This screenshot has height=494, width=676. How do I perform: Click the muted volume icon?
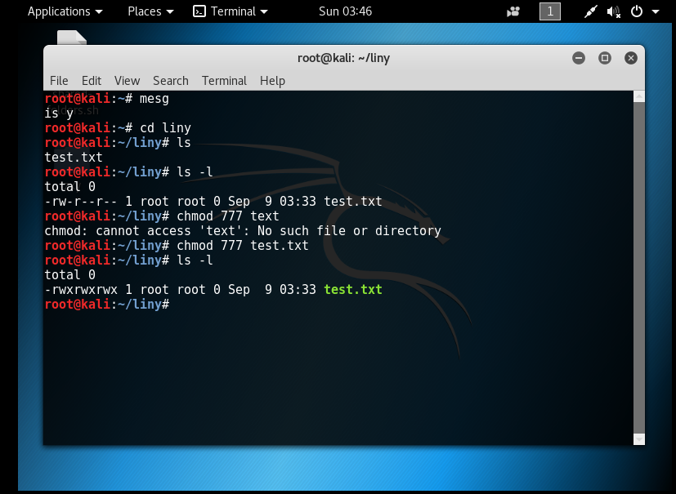[x=614, y=11]
